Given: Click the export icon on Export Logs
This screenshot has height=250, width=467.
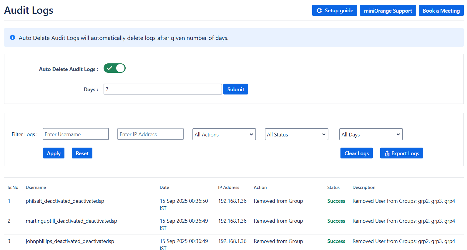Looking at the screenshot, I should 387,153.
